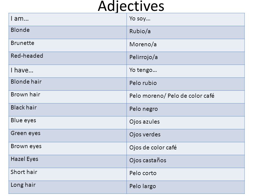The image size is (262, 196).
Task: Click the 'Ojos de color café' cell
Action: click(x=186, y=149)
